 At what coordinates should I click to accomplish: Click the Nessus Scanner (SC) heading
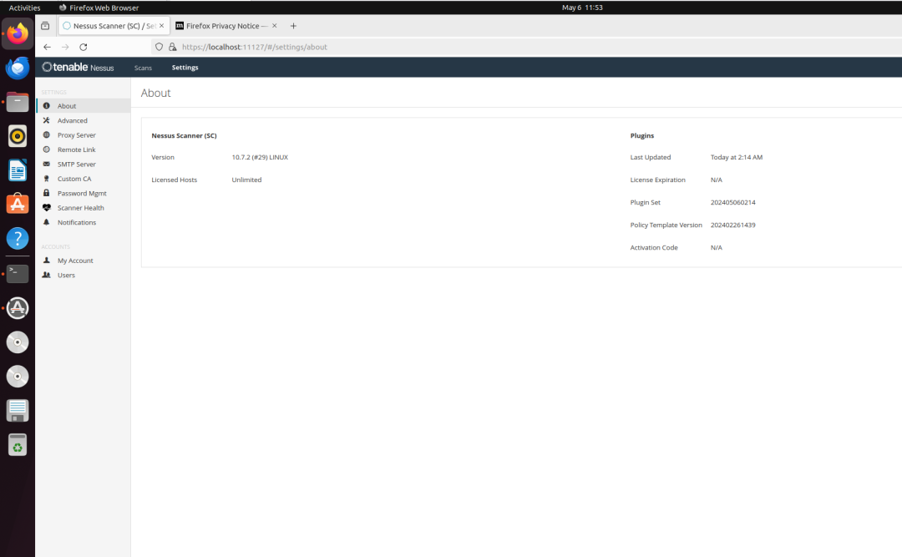tap(184, 136)
